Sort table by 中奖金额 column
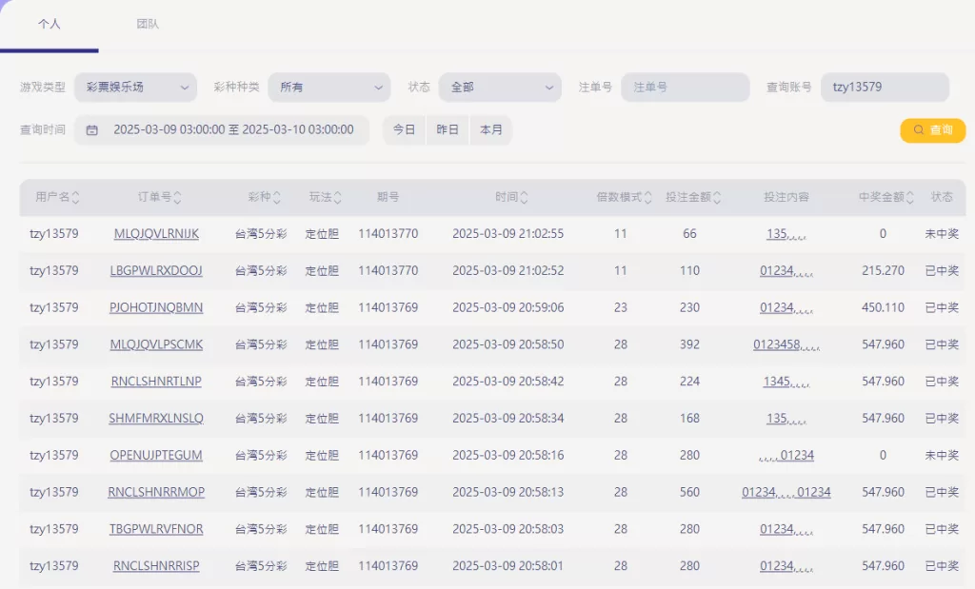The width and height of the screenshot is (975, 589). [x=886, y=197]
